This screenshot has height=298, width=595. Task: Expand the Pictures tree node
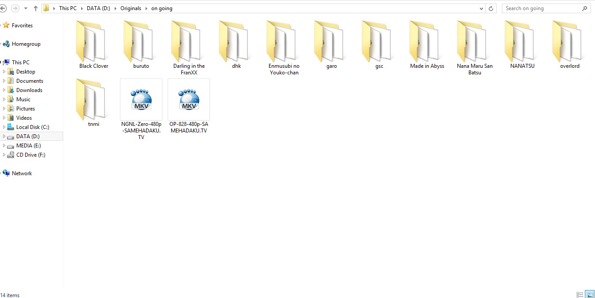coord(4,108)
